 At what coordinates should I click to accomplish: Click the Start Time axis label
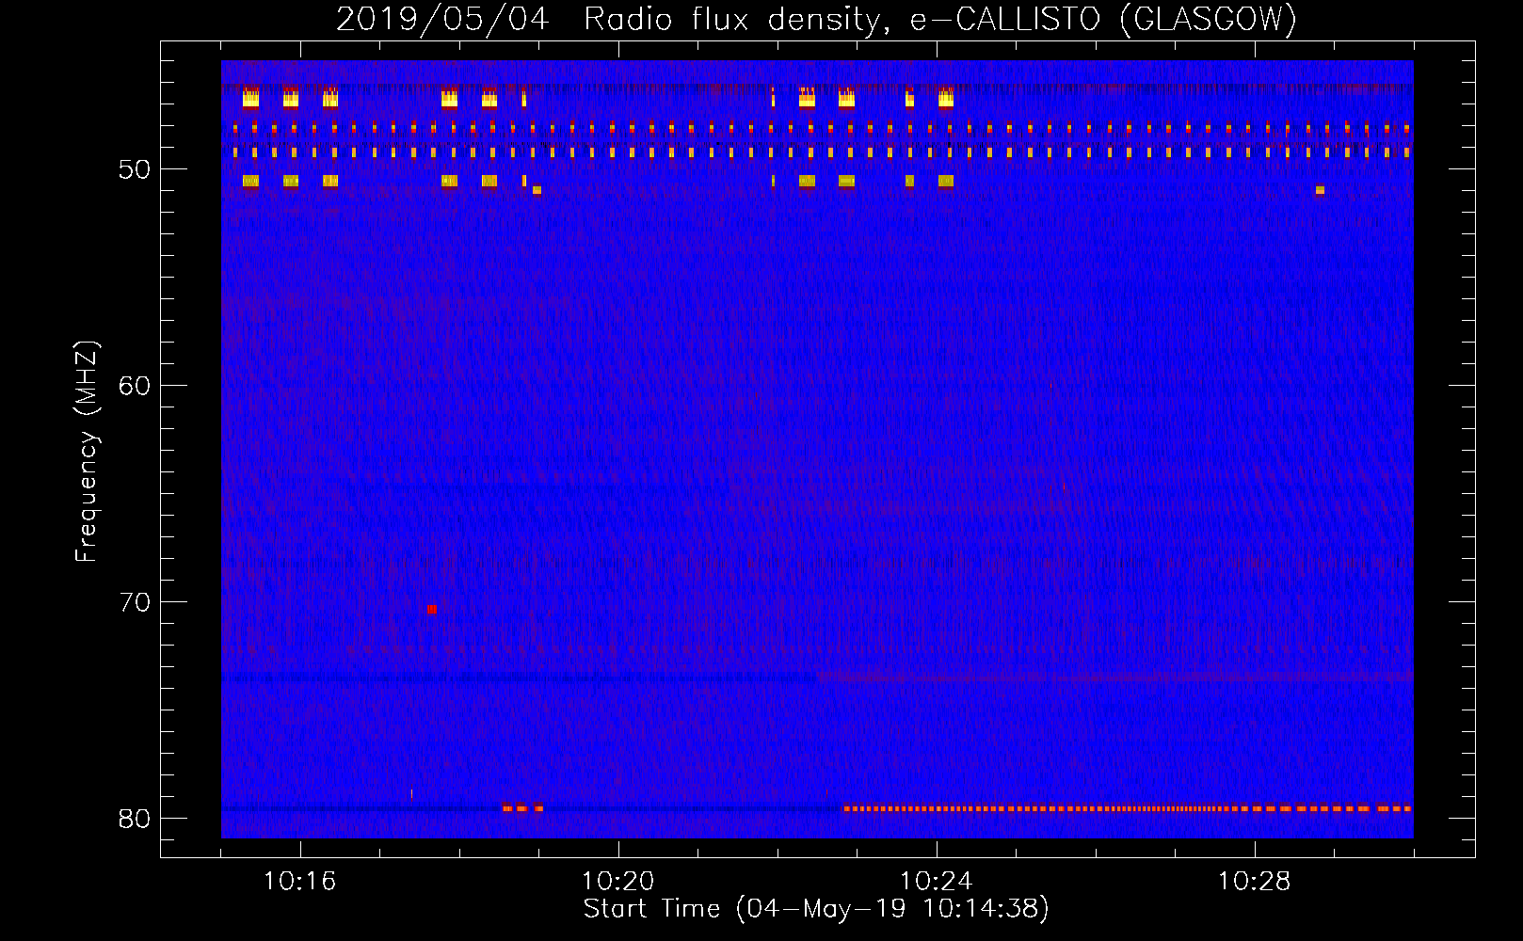pyautogui.click(x=816, y=909)
